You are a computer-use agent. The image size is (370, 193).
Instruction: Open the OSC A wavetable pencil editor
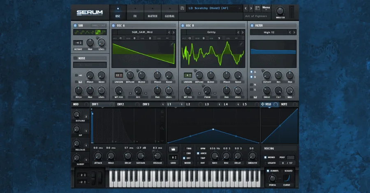(172, 44)
